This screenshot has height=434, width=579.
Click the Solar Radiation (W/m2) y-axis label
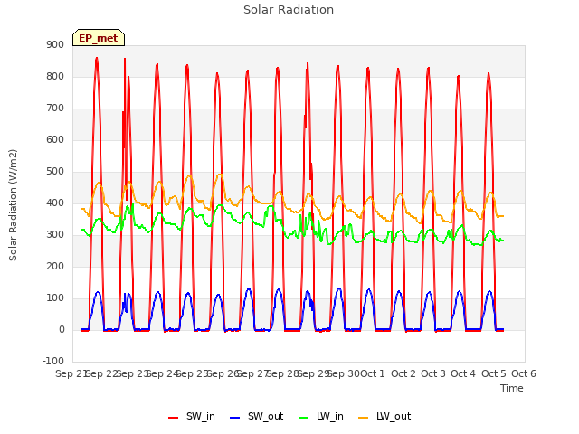point(13,205)
